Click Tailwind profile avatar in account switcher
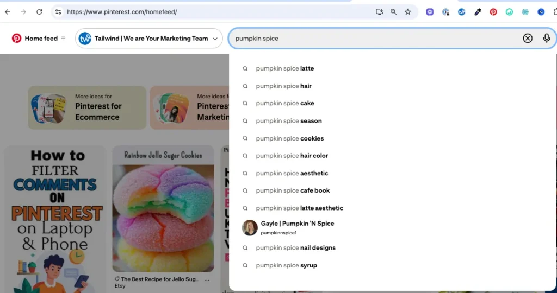The width and height of the screenshot is (557, 293). point(85,39)
